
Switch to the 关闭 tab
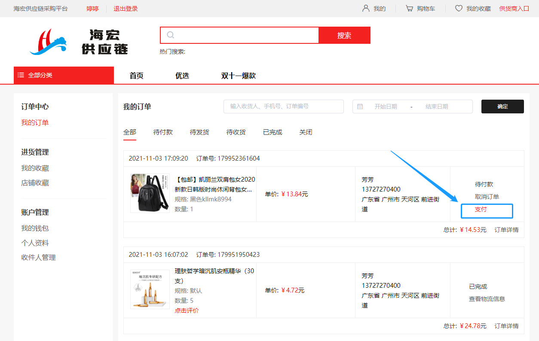[x=306, y=132]
